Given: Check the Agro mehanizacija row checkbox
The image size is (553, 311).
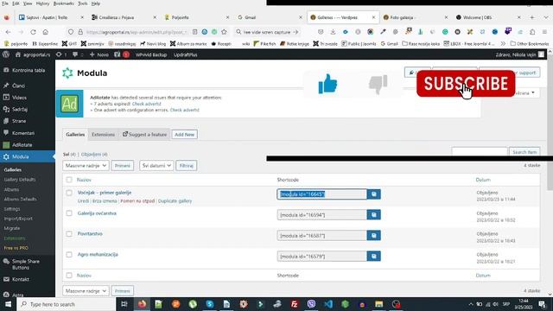Looking at the screenshot, I should click(69, 255).
